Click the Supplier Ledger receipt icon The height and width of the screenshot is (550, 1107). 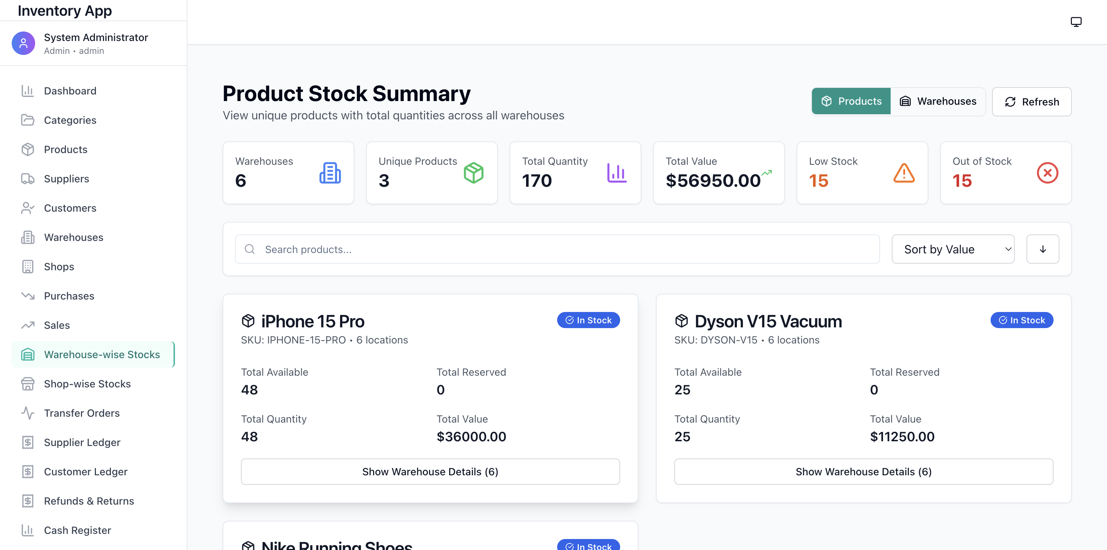coord(27,442)
